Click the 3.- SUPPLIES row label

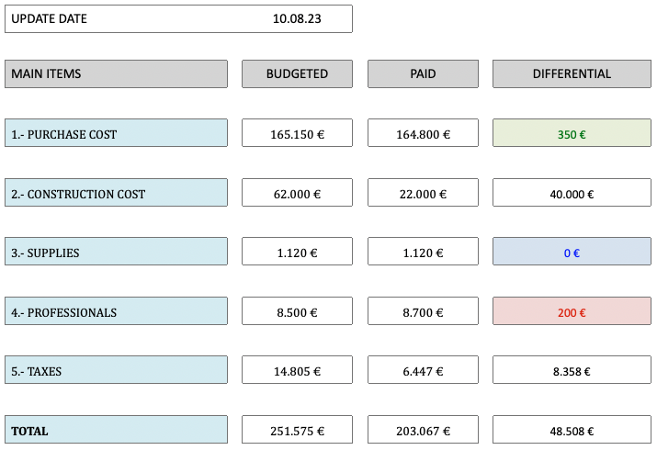point(116,253)
